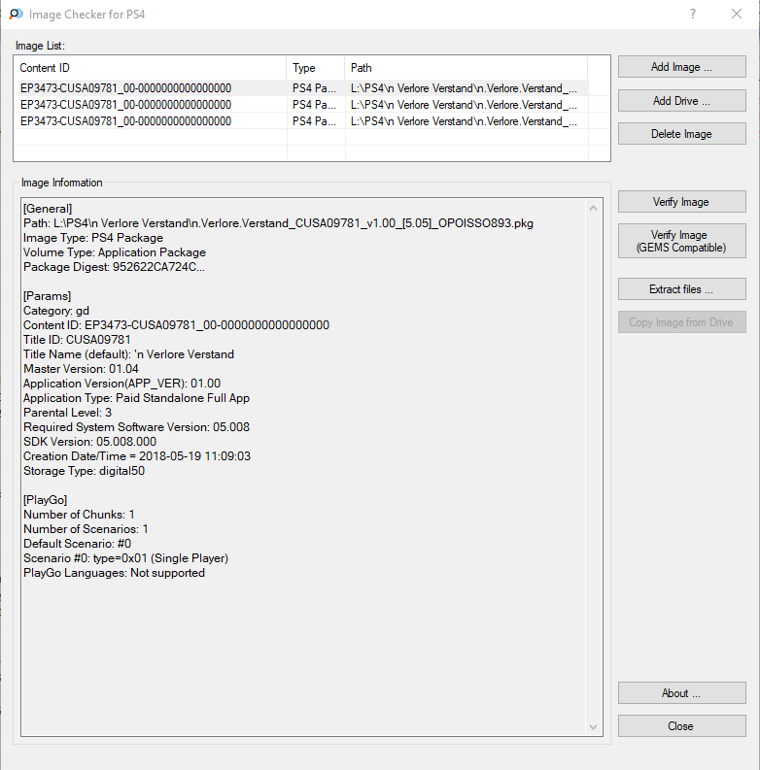Click 'SDK Version: 05.008.000' line
760x770 pixels.
(x=89, y=442)
